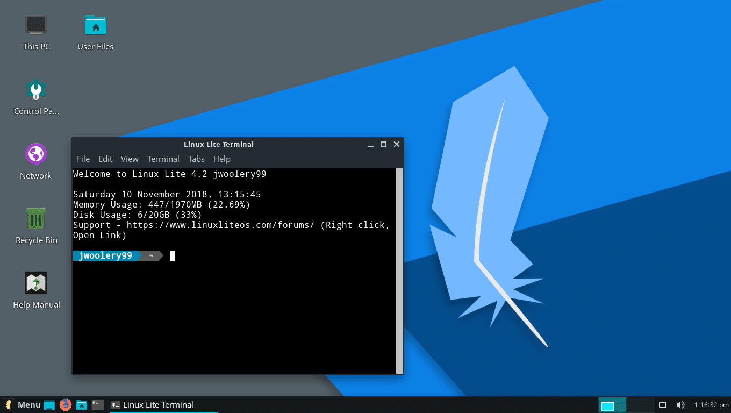Open the terminal Help menu
The image size is (731, 413).
[x=222, y=159]
